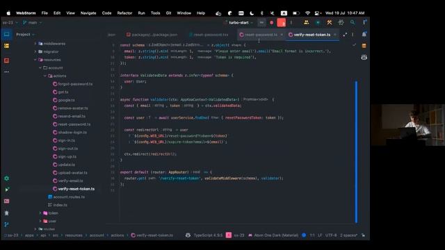Open Project view dropdown
The width and height of the screenshot is (445, 250).
tap(25, 34)
